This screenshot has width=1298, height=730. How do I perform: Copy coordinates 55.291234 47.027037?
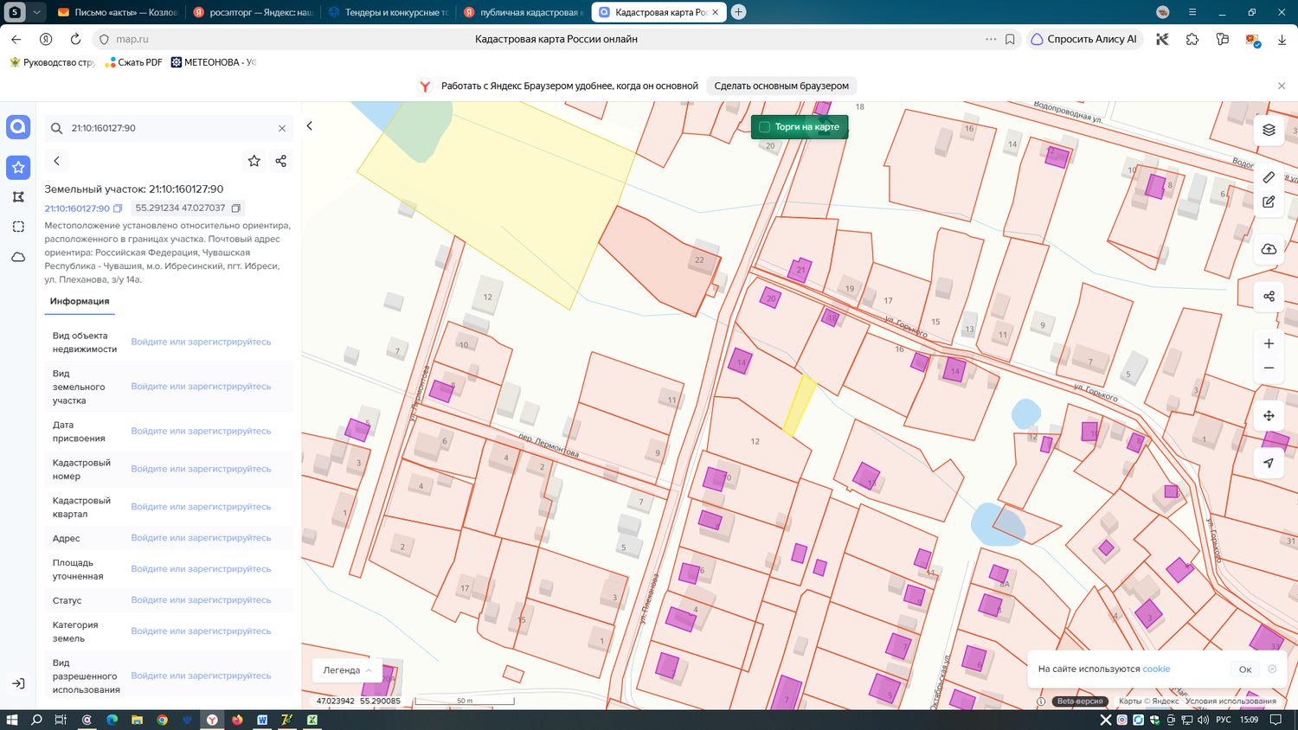point(235,208)
